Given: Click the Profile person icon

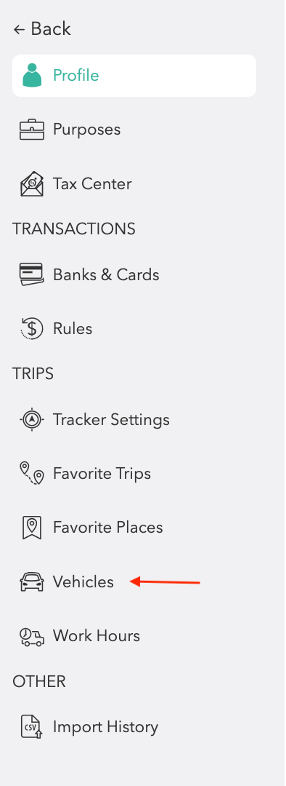Looking at the screenshot, I should point(32,76).
